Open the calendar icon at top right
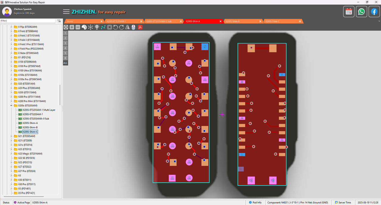Viewport: 381px width, 205px height. [349, 12]
